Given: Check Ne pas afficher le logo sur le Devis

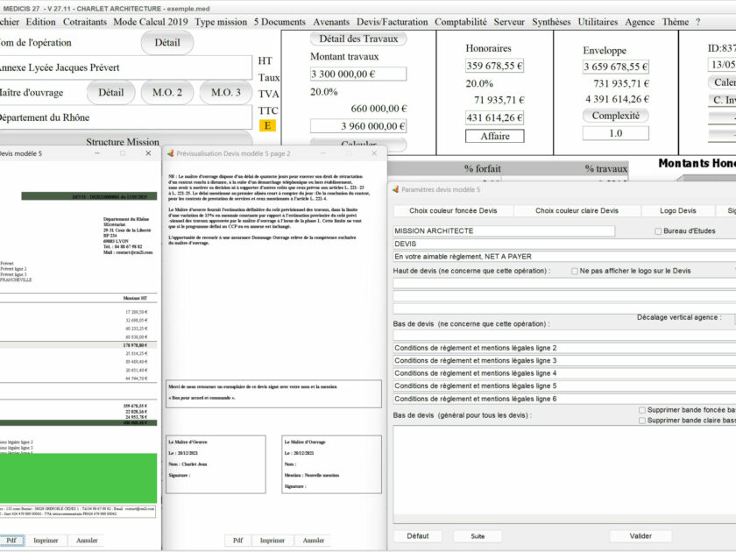Looking at the screenshot, I should (x=575, y=272).
